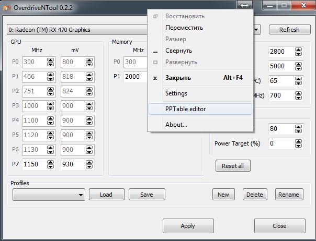Click the Power Target (%) label
Image resolution: width=316 pixels, height=241 pixels.
pos(237,143)
